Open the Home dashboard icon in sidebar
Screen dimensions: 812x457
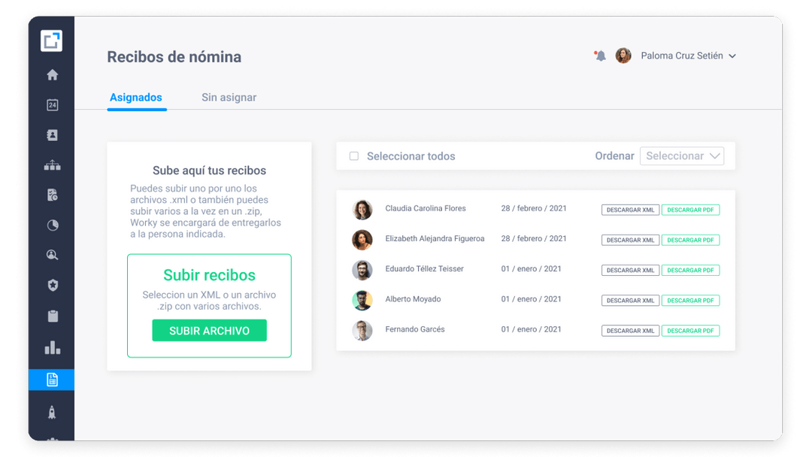pos(52,74)
